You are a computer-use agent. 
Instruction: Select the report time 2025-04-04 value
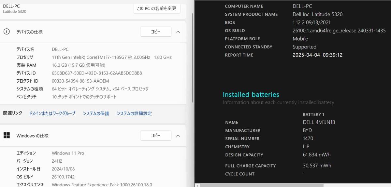tap(317, 55)
